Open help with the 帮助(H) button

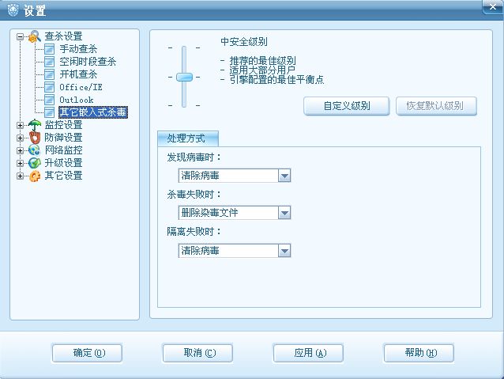click(419, 353)
